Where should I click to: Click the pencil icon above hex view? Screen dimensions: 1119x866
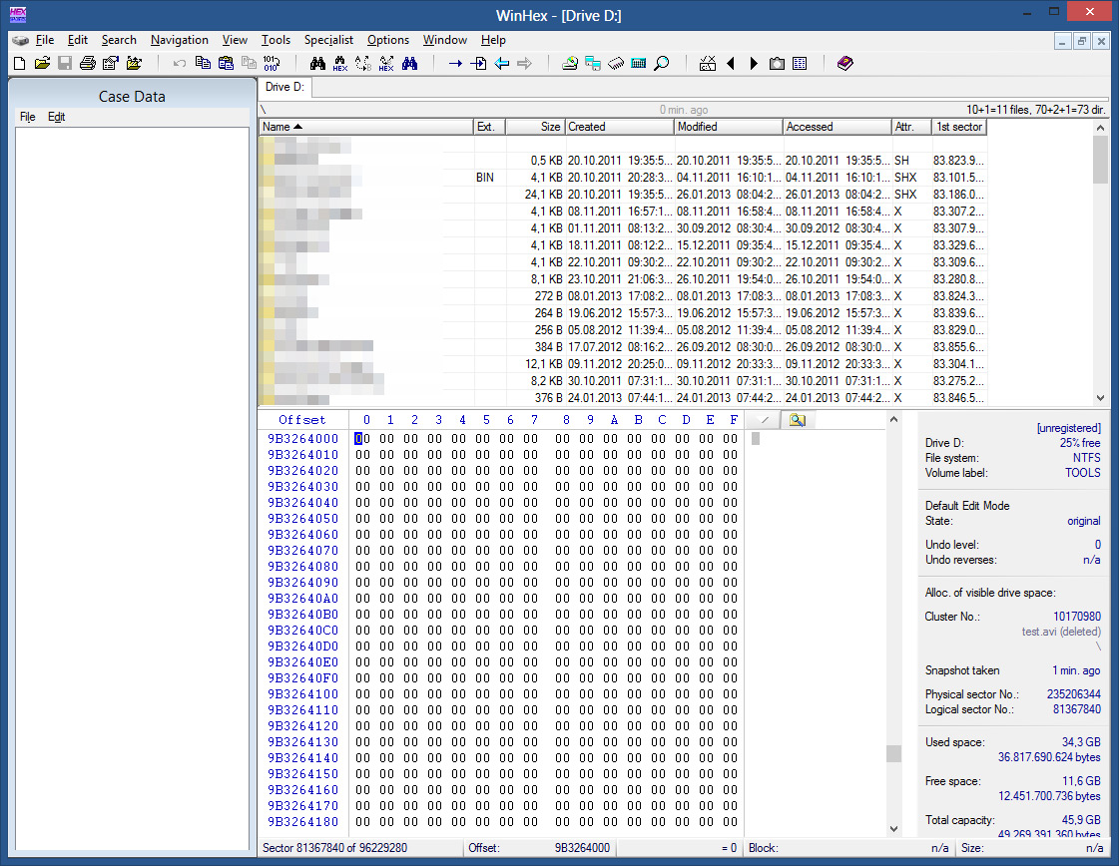[764, 420]
